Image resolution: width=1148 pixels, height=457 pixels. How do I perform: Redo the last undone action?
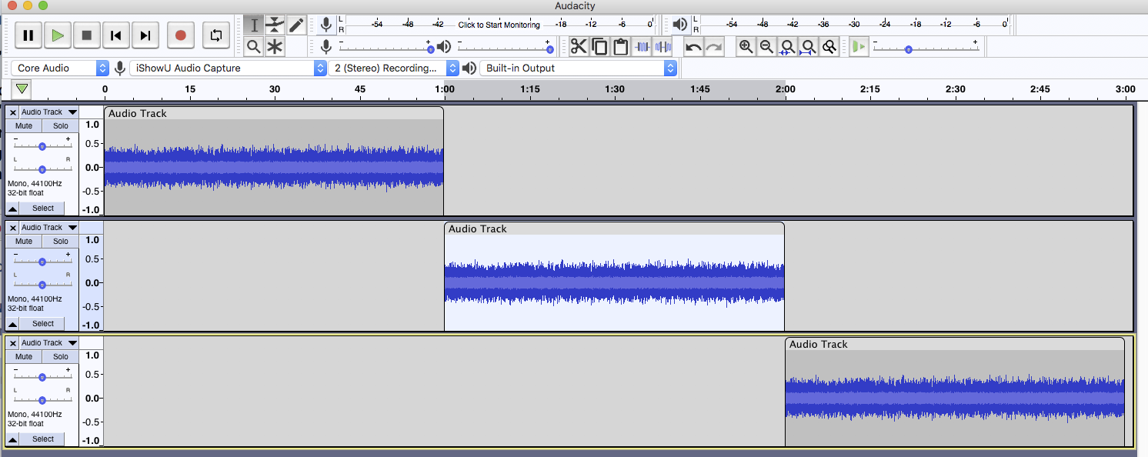[x=714, y=47]
